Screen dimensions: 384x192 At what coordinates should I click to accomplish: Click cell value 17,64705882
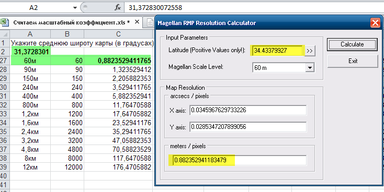[118, 114]
